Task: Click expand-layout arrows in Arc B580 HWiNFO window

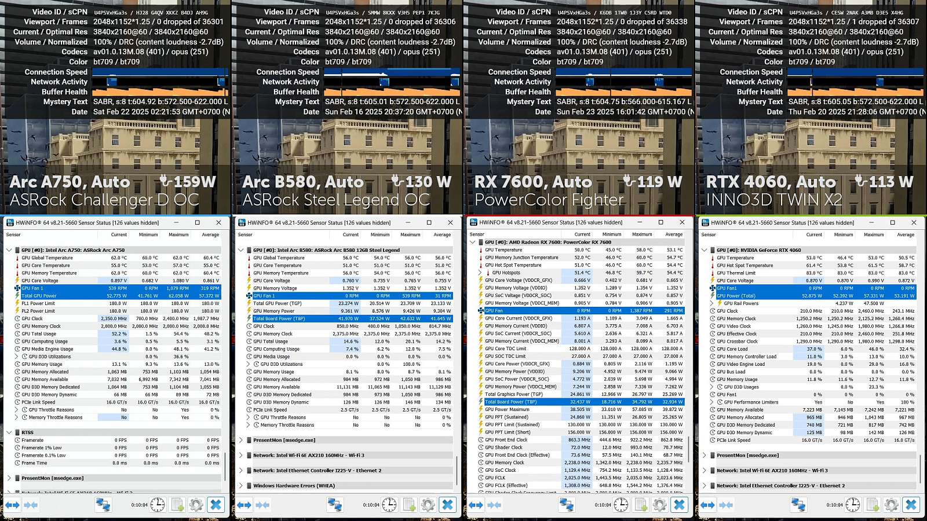Action: [244, 505]
